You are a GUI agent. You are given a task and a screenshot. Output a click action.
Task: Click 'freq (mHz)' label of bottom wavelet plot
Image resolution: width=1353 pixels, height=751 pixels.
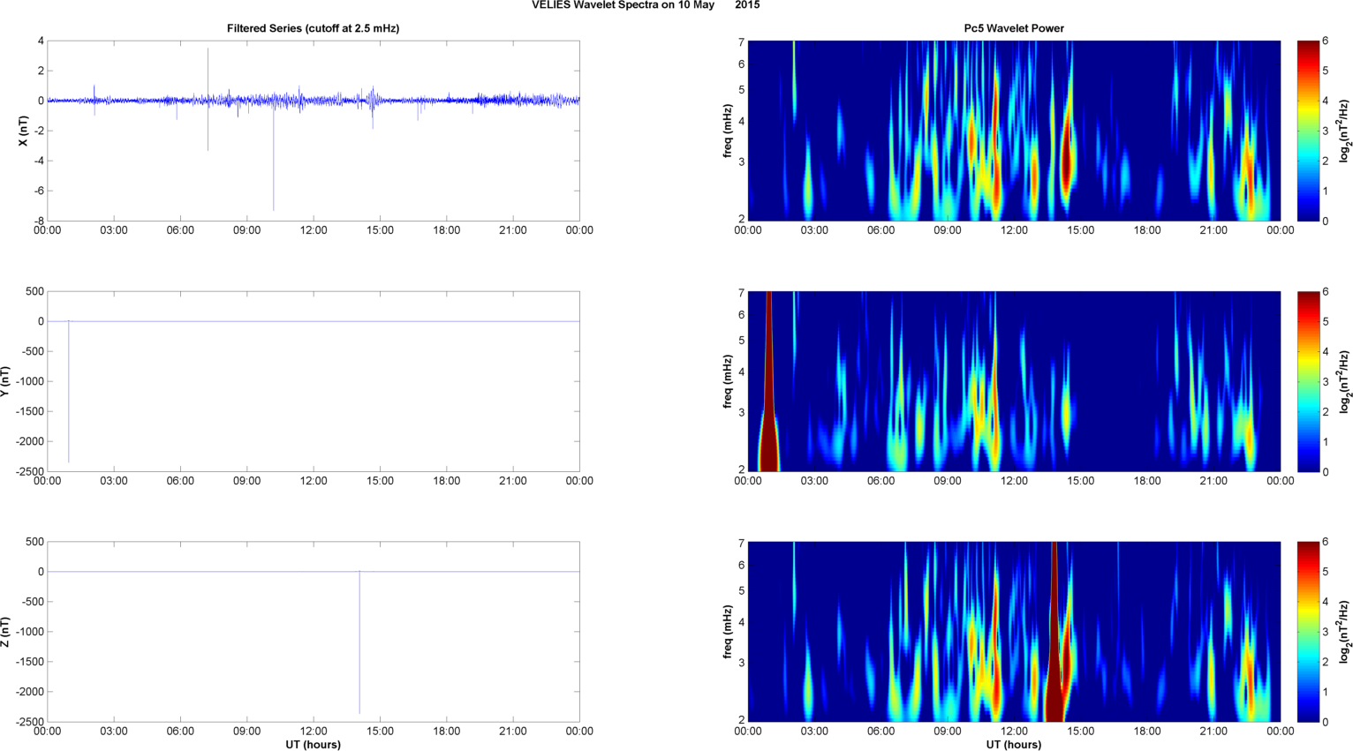tap(727, 632)
